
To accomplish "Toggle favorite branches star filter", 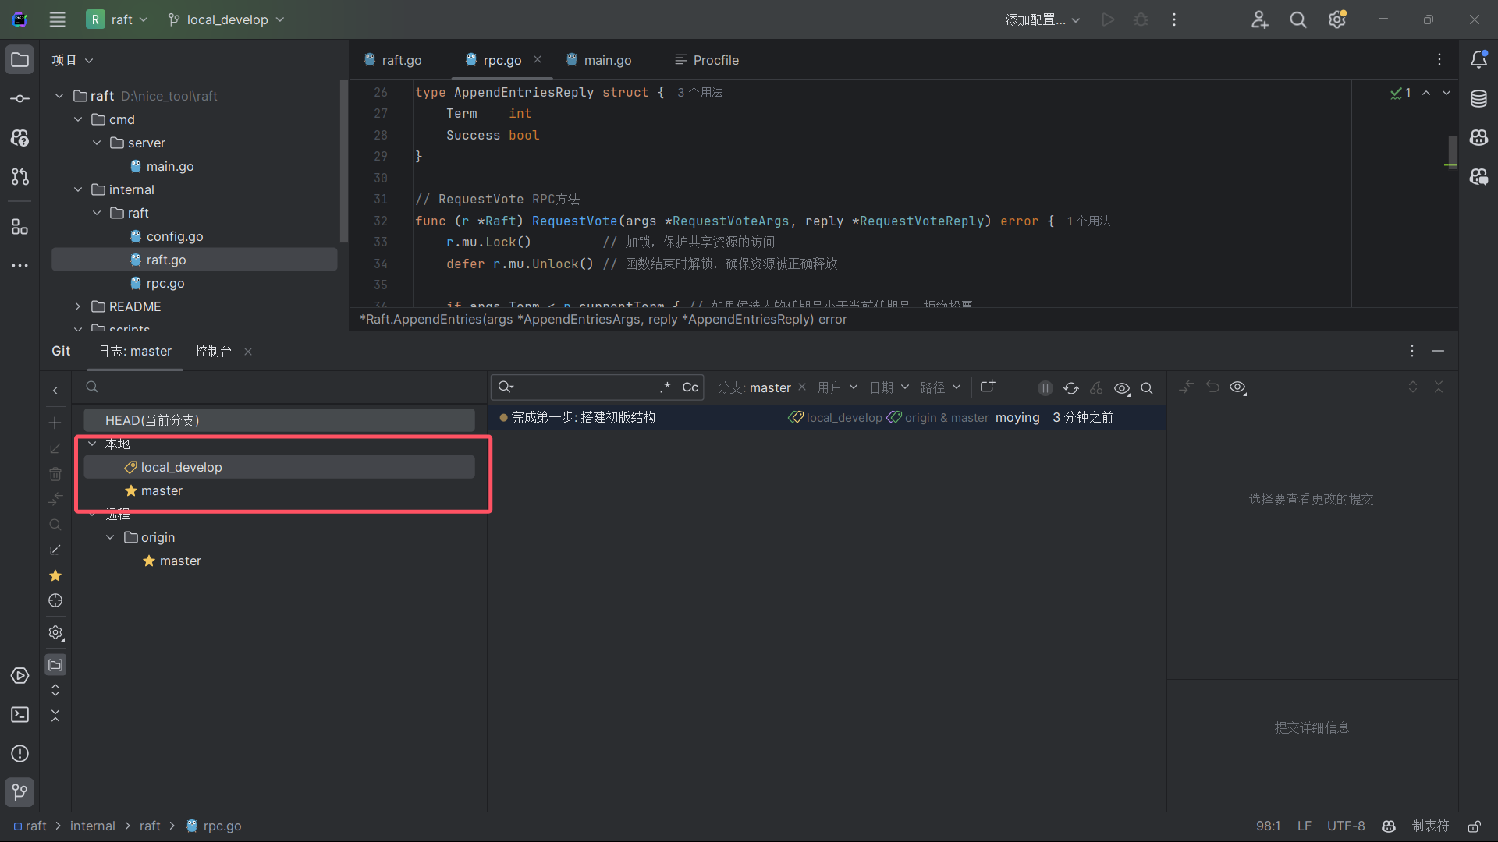I will click(x=55, y=575).
